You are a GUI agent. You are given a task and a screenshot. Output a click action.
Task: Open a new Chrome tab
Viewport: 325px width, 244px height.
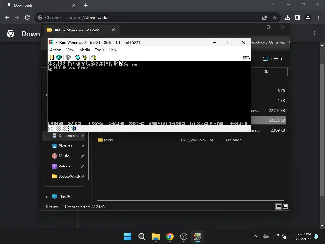(x=86, y=5)
